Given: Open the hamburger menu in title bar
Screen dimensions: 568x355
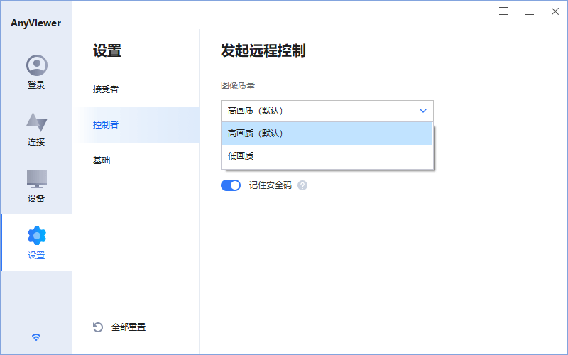Looking at the screenshot, I should pos(503,11).
